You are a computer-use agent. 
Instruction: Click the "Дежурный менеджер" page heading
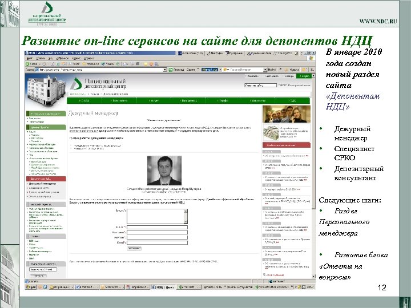coord(93,113)
